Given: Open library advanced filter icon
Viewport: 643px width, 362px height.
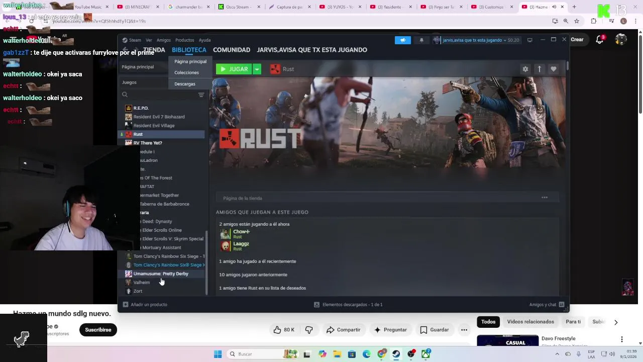Looking at the screenshot, I should click(x=201, y=95).
